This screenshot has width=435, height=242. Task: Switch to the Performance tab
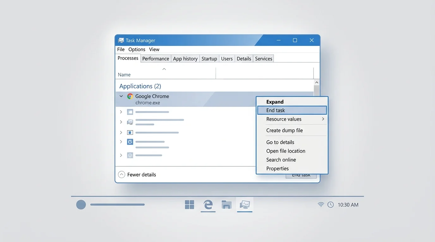(156, 59)
